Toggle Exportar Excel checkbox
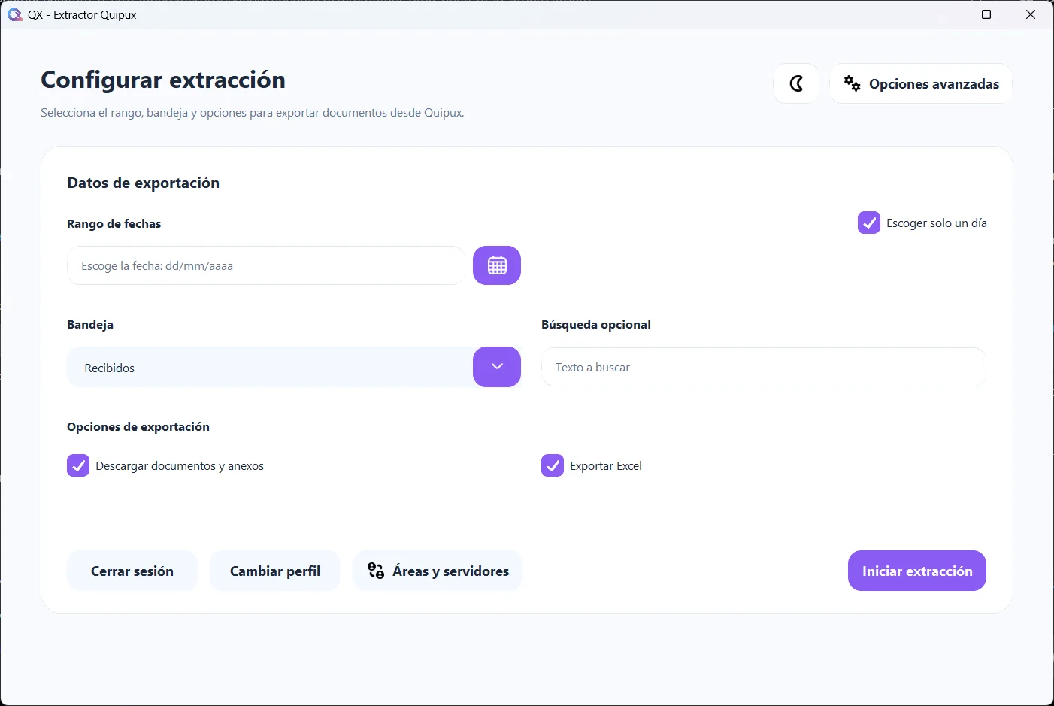This screenshot has width=1054, height=706. click(x=553, y=465)
